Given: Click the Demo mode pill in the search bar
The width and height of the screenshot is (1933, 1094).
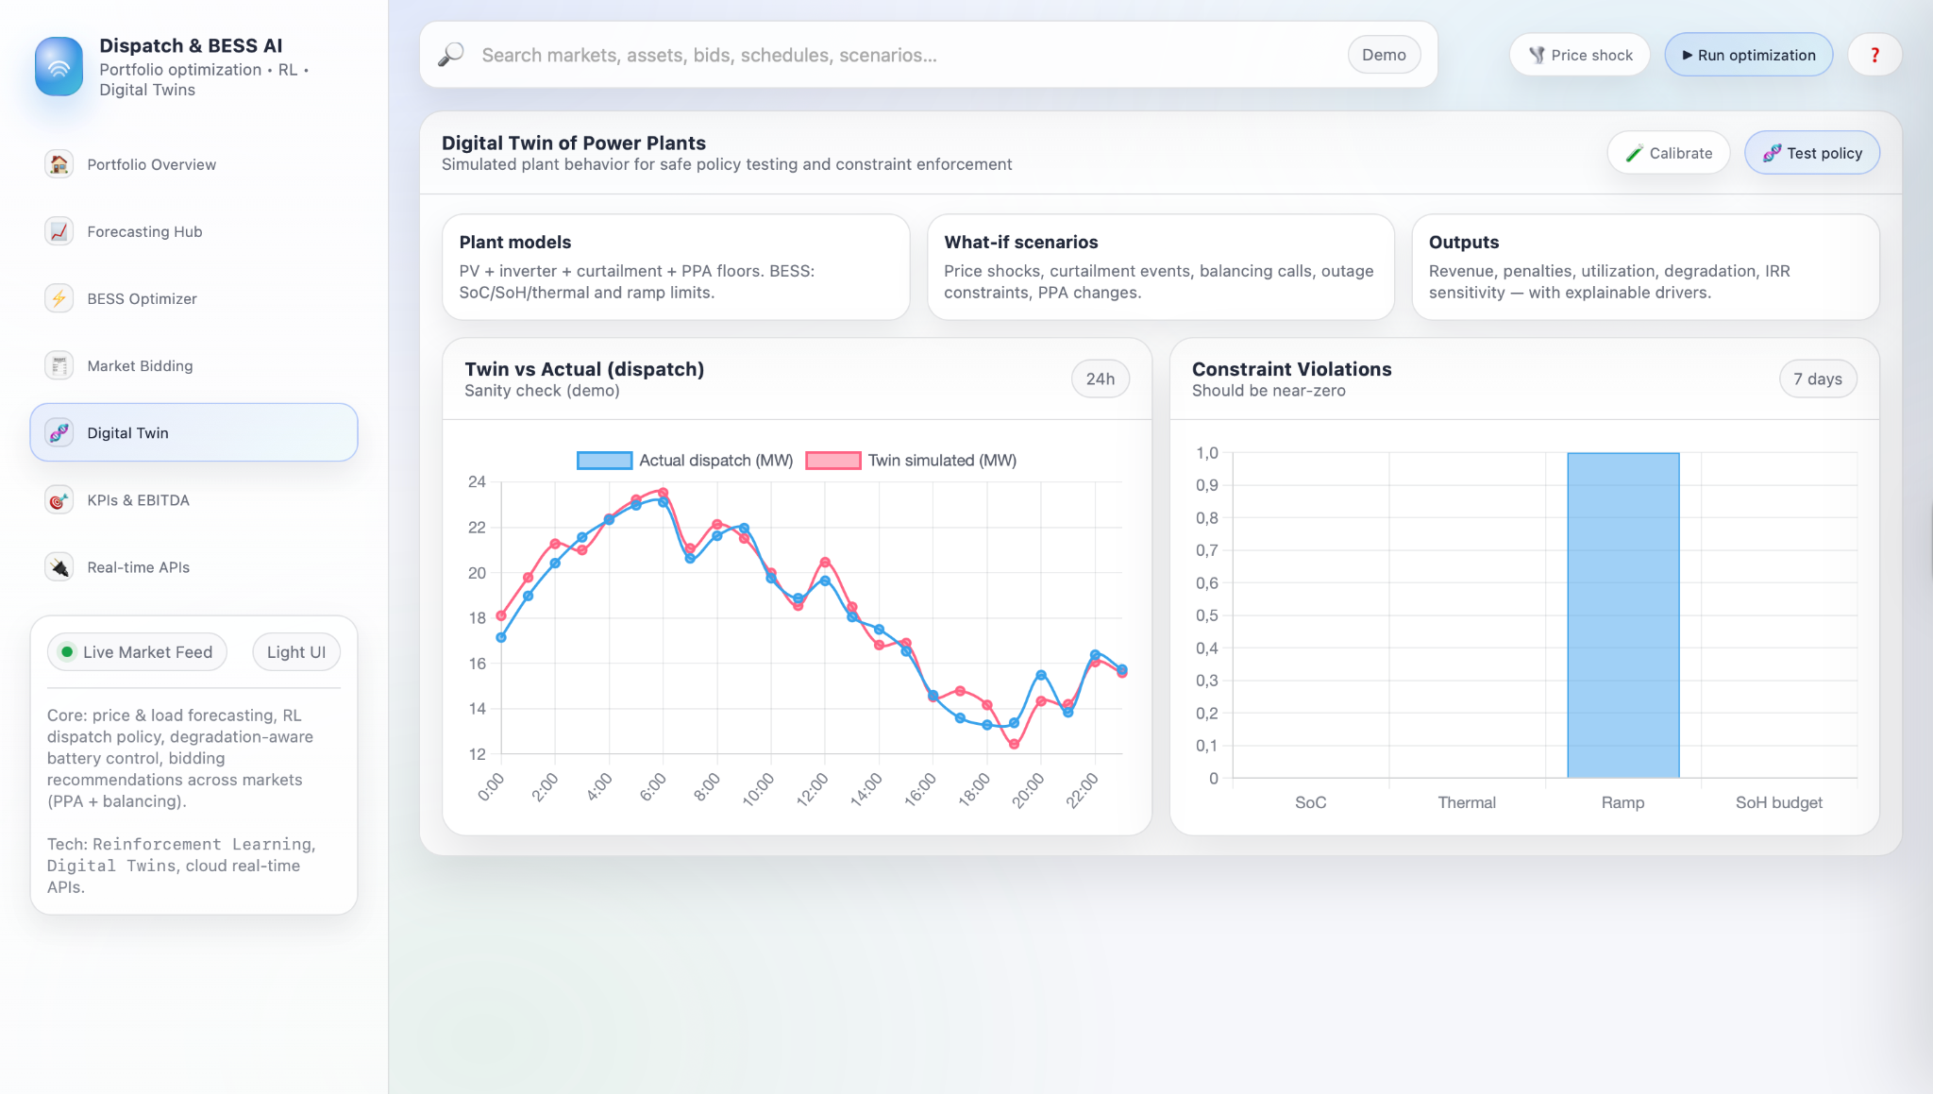Looking at the screenshot, I should [x=1383, y=55].
